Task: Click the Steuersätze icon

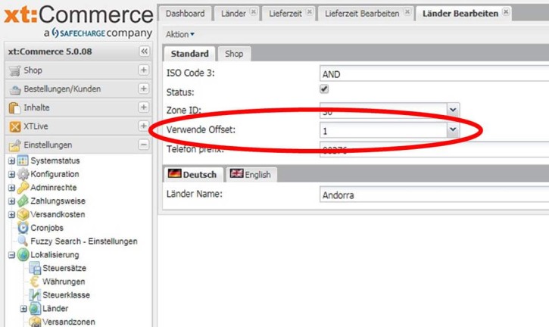Action: [35, 268]
